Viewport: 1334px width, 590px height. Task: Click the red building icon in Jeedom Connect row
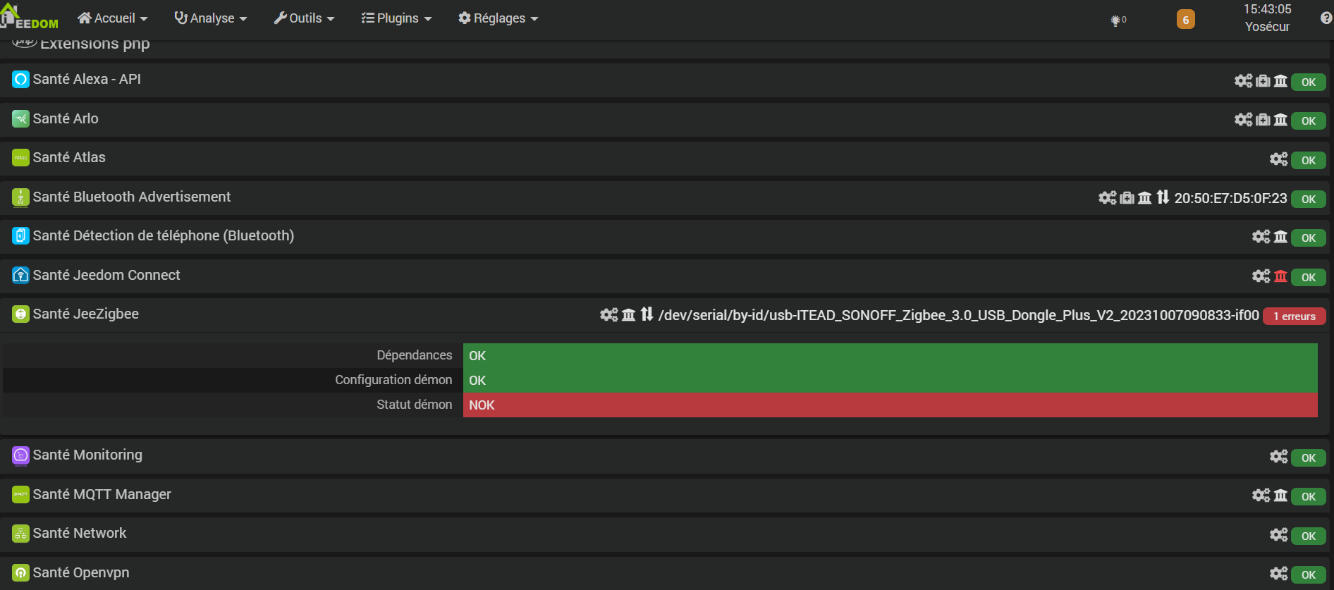click(1280, 276)
